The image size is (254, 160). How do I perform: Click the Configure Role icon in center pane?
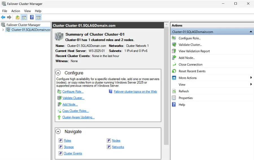tap(59, 92)
